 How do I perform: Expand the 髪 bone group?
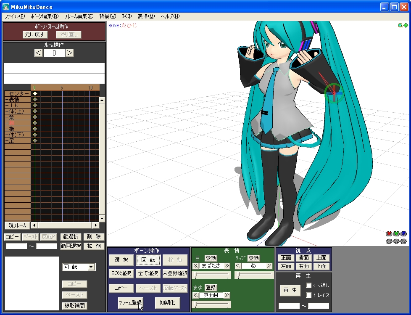[x=7, y=117]
